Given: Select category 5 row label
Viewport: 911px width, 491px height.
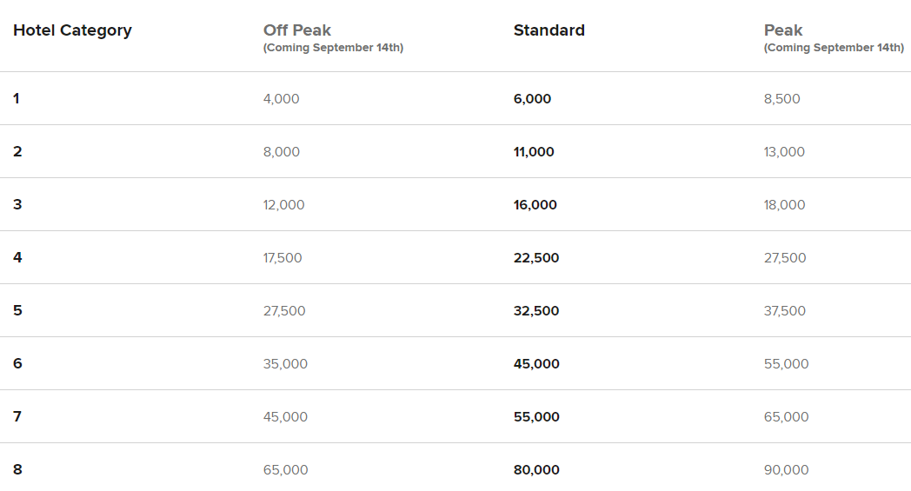Looking at the screenshot, I should 17,310.
